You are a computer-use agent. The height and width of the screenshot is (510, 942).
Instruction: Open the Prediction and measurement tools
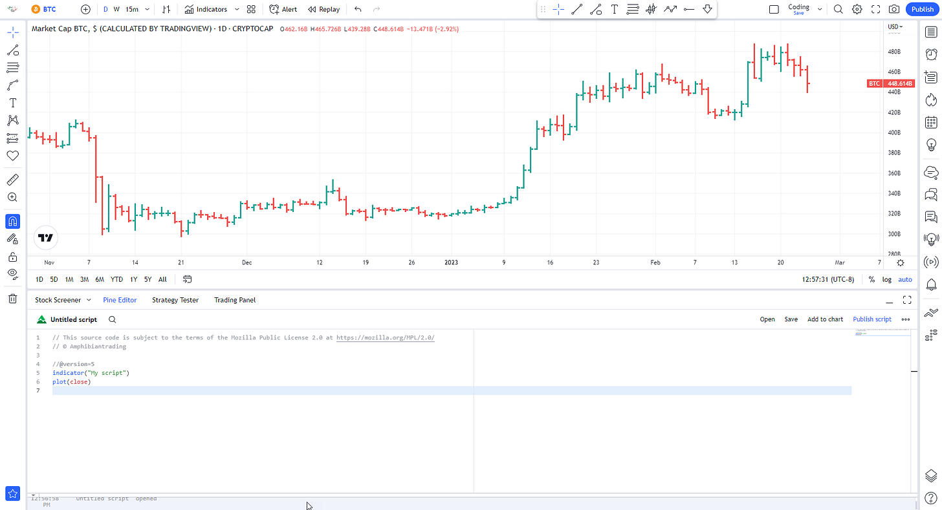coord(12,138)
